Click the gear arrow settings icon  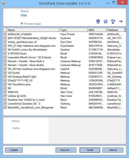click(x=121, y=21)
